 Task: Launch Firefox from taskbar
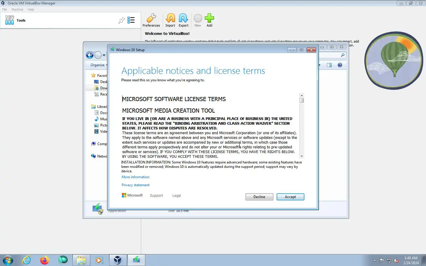tap(45, 260)
